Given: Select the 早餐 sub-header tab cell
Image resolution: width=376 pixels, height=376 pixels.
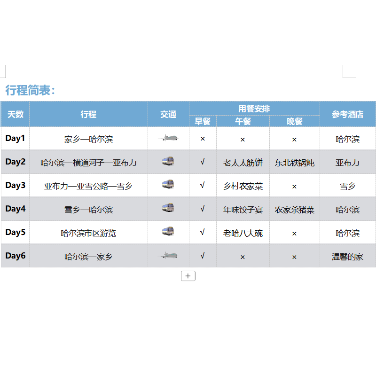Looking at the screenshot, I should coord(203,121).
